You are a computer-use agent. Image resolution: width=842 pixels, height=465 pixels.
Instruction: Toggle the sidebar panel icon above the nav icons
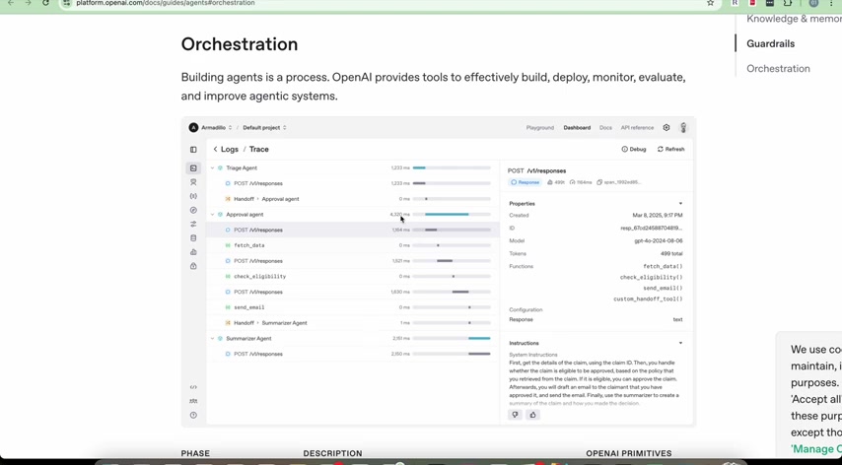point(193,150)
